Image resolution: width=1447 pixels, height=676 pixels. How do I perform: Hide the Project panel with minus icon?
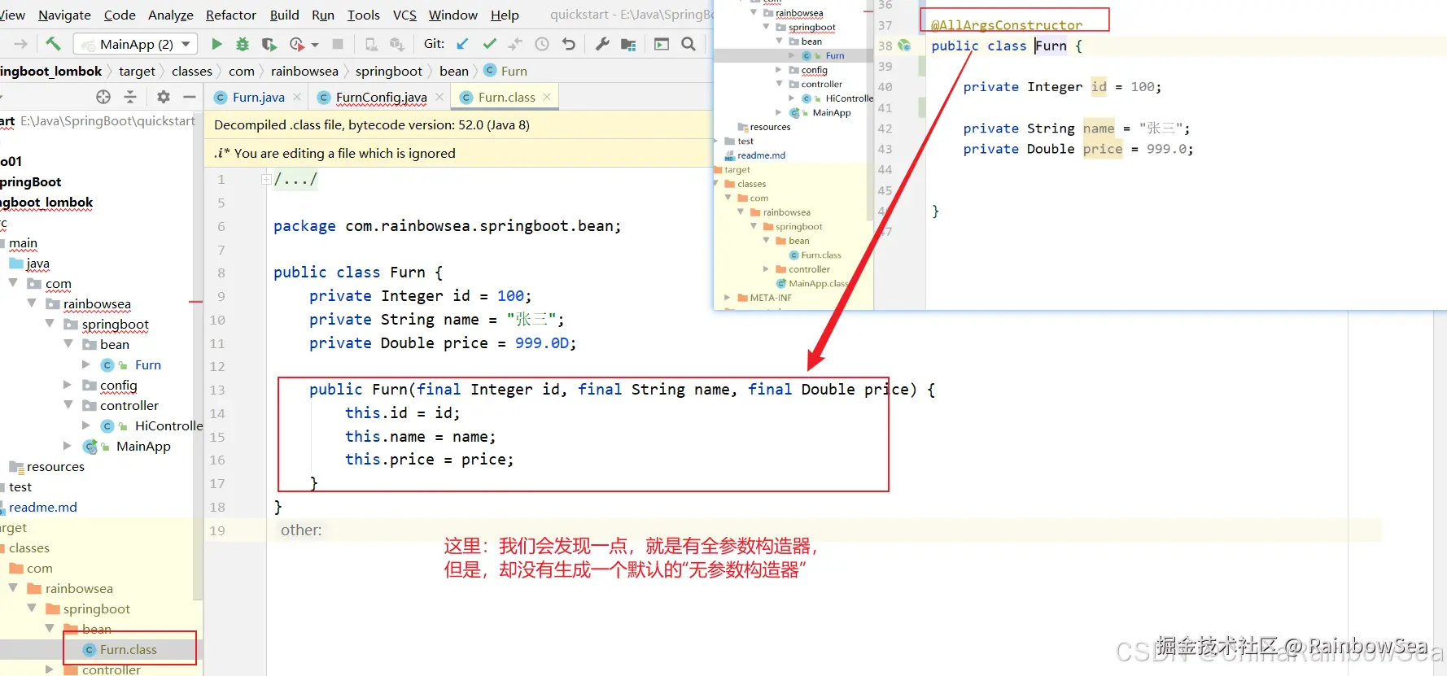click(x=190, y=97)
